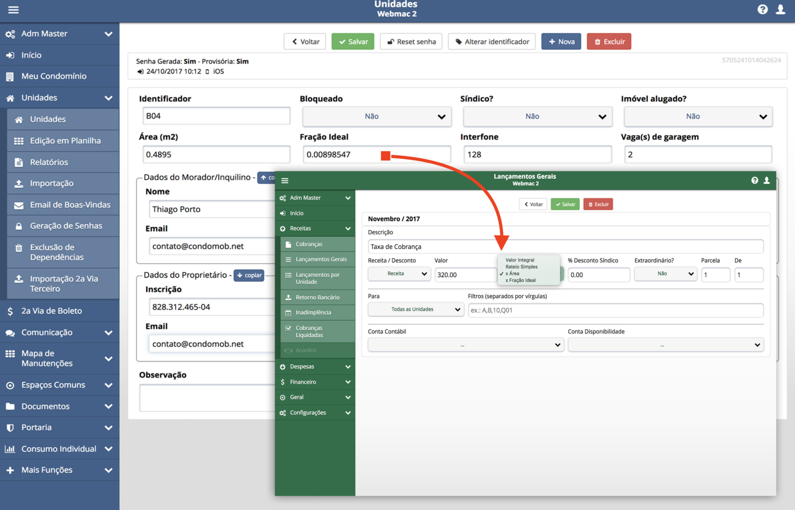Click the red Excluir button in the top toolbar

[608, 42]
